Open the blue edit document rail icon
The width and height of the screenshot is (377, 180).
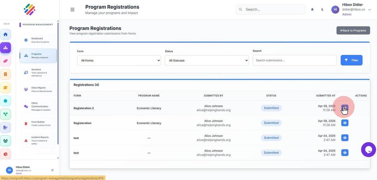[x=5, y=127]
